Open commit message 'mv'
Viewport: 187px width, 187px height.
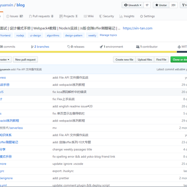click(x=55, y=128)
